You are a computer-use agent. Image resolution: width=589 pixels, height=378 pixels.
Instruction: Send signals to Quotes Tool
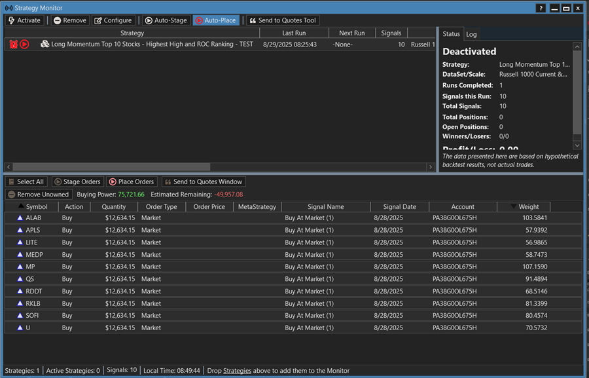tap(282, 20)
